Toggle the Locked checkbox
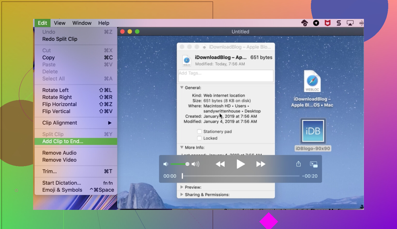 (x=199, y=138)
